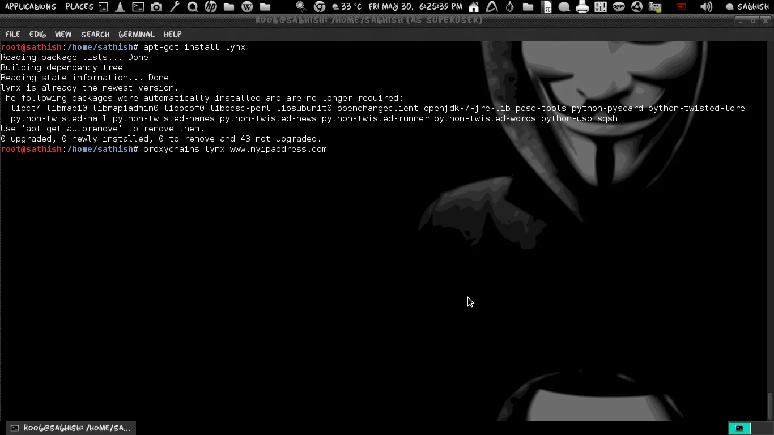Launch the Tor onion icon
774x435 pixels.
(510, 7)
